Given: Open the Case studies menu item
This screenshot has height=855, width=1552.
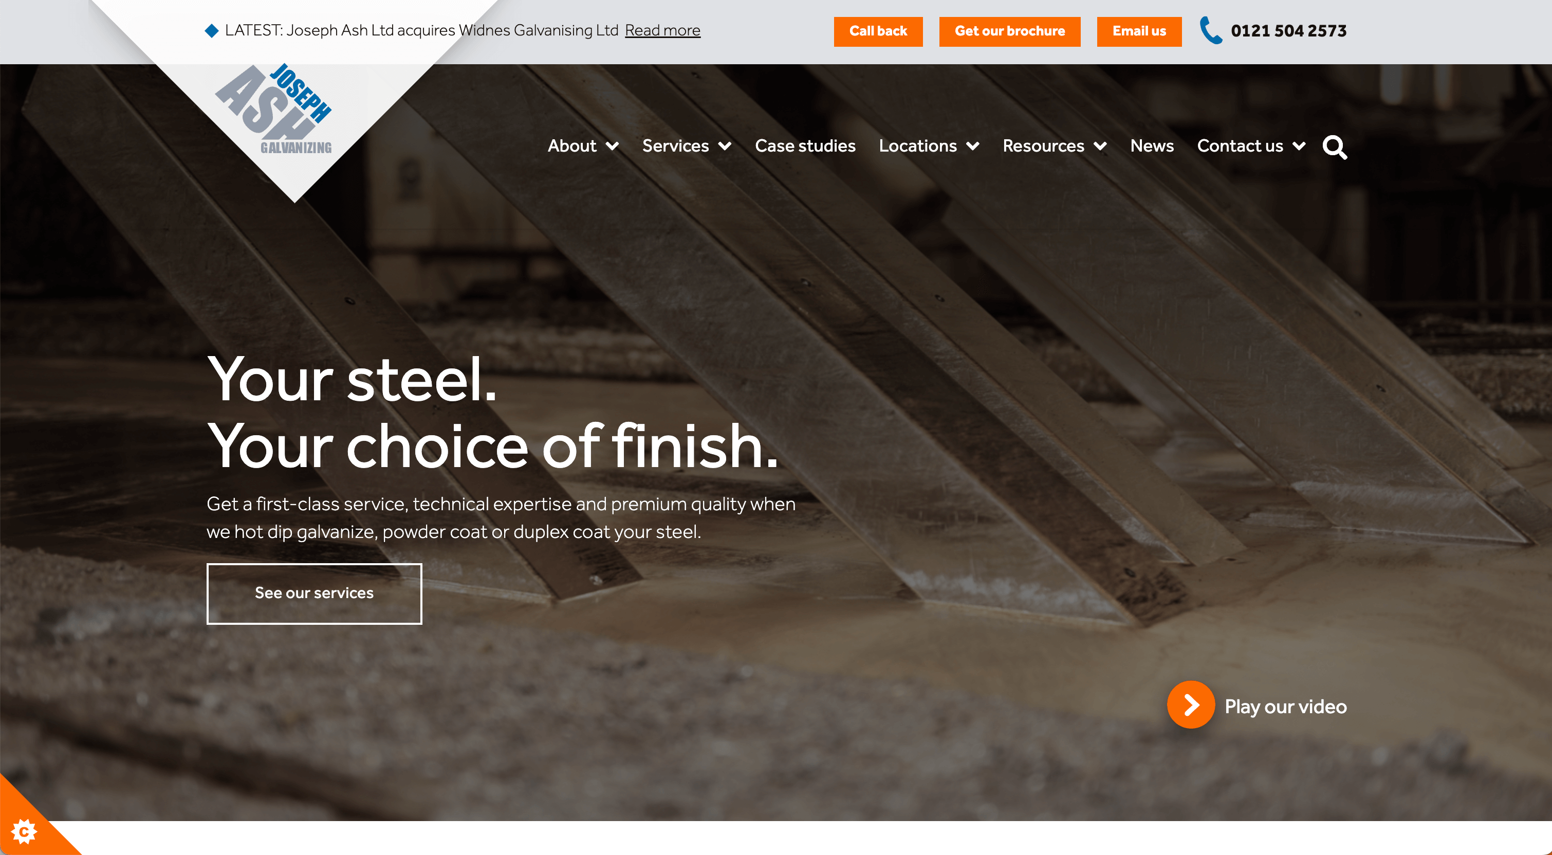Looking at the screenshot, I should tap(805, 146).
